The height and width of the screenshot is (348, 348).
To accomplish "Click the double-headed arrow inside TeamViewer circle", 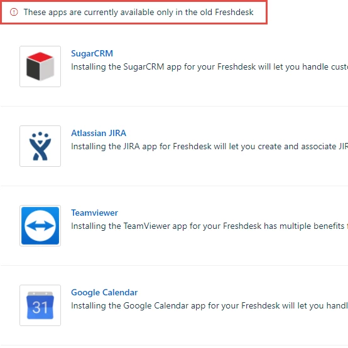I will tap(40, 226).
